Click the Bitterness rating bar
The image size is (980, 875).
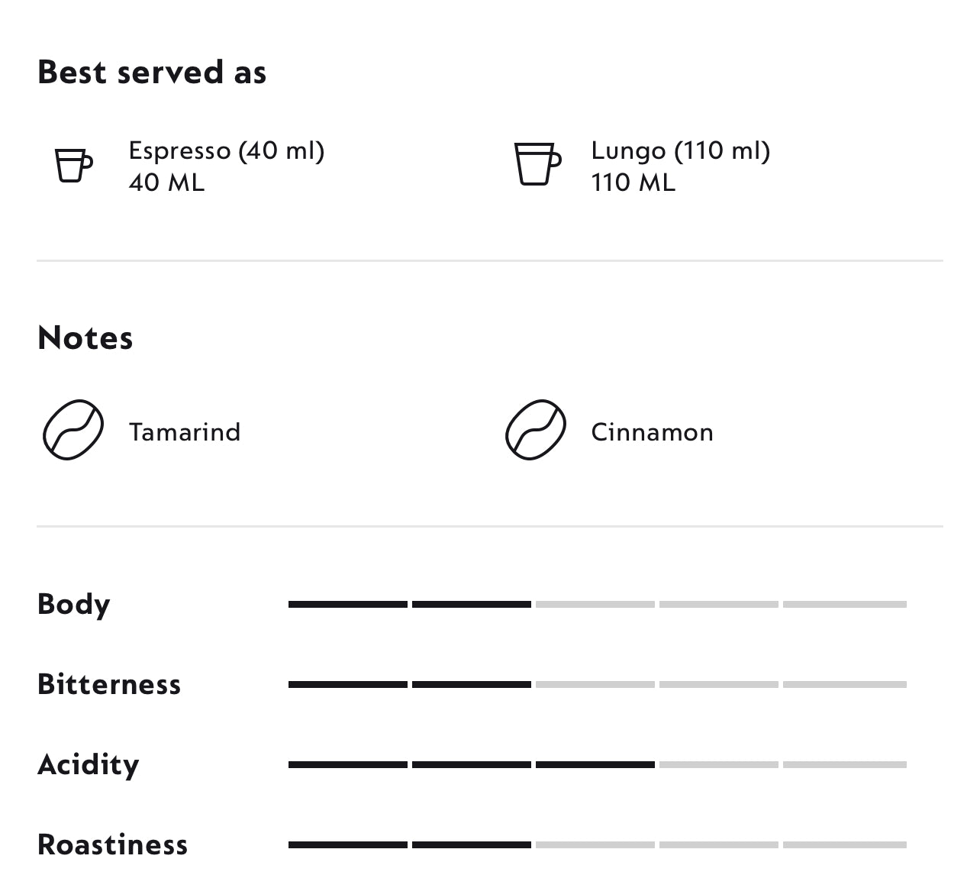pos(597,684)
